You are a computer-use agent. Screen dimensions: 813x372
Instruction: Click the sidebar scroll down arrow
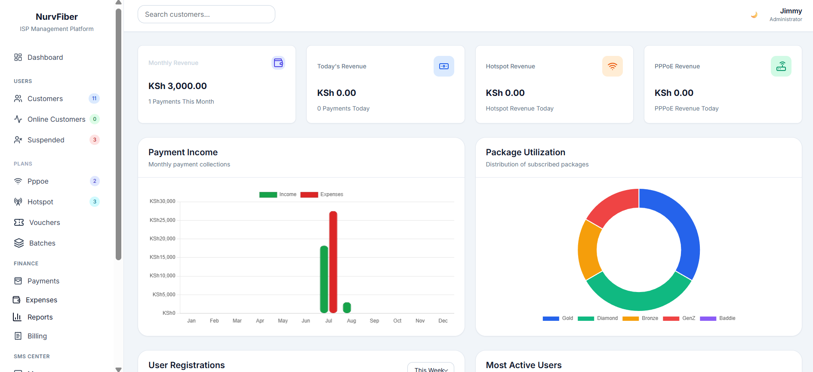pyautogui.click(x=118, y=369)
